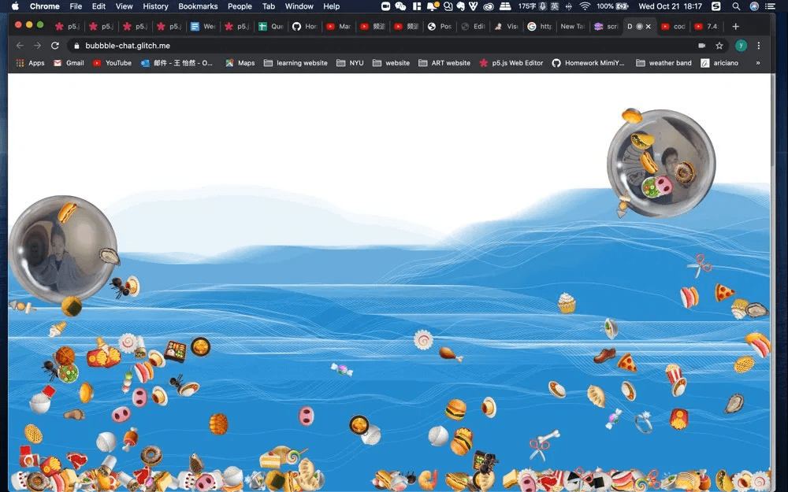
Task: Open the Maps bookmarks folder
Action: (x=240, y=63)
